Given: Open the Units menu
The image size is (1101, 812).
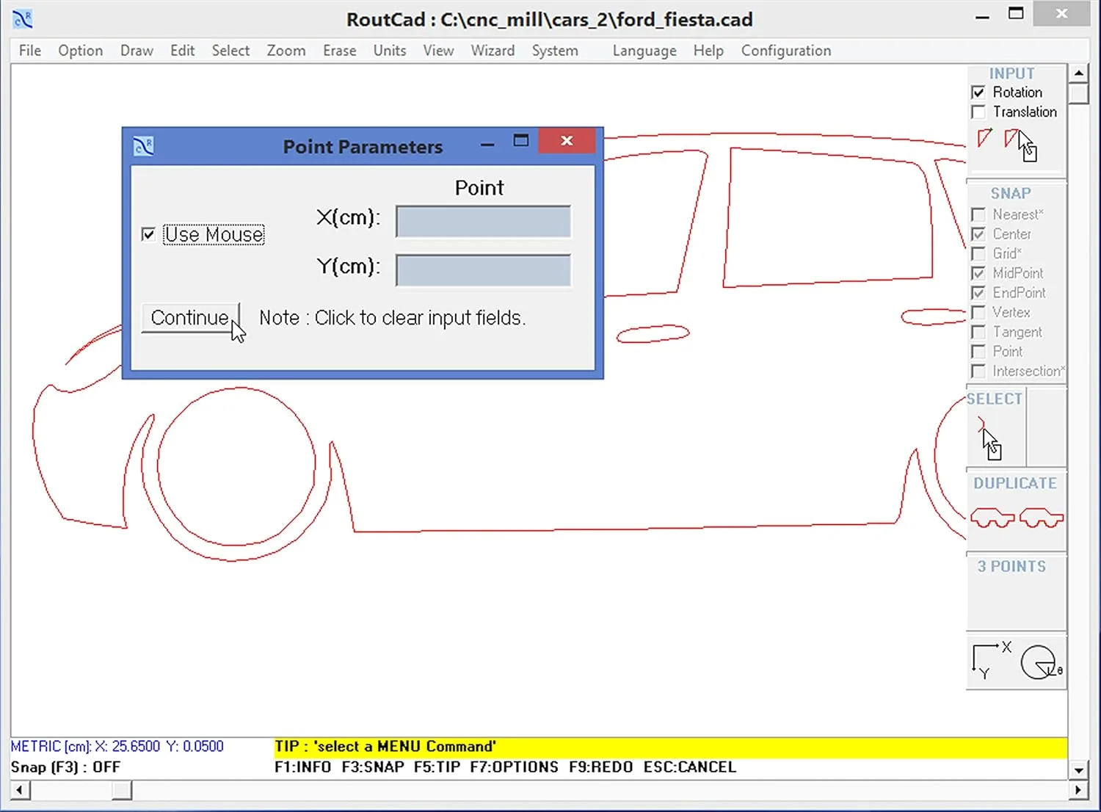Looking at the screenshot, I should point(389,50).
